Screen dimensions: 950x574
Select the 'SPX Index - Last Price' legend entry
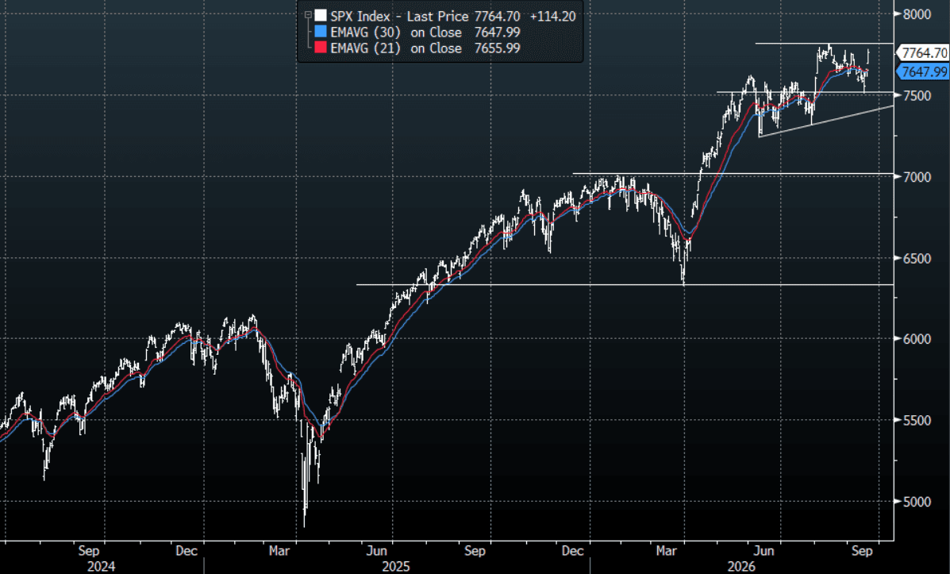tap(399, 17)
